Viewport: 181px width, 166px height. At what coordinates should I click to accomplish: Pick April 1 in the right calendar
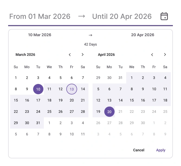coord(132,78)
